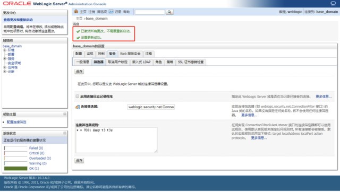Click the OK (1) health link
The width and height of the screenshot is (340, 192).
click(x=34, y=169)
